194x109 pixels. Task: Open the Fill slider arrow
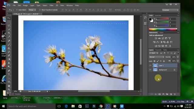click(178, 61)
